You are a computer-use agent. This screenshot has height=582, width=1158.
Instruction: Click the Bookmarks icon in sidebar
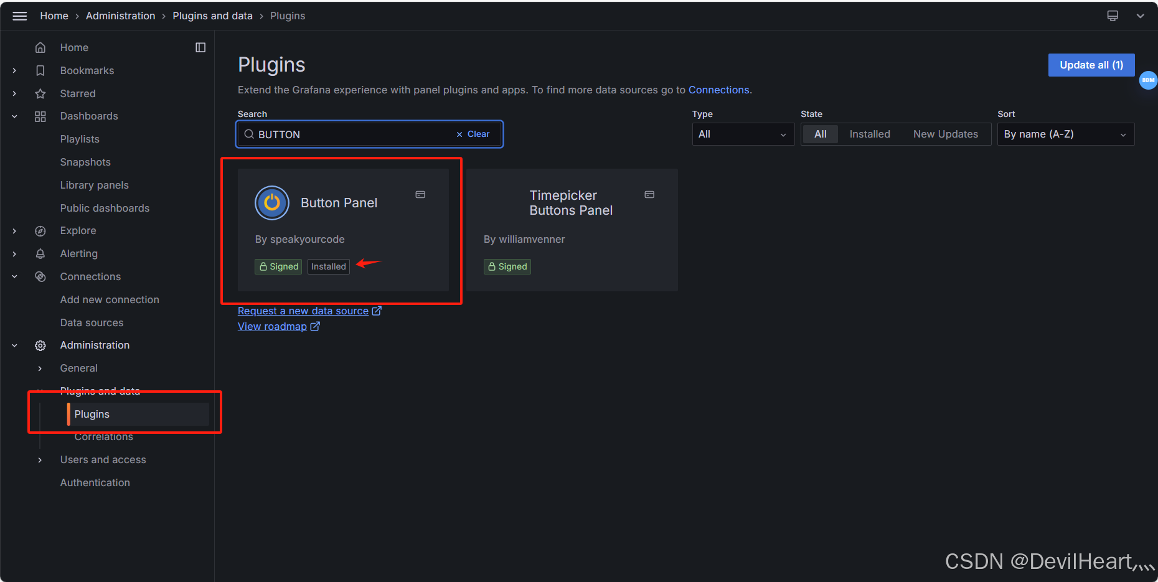coord(40,70)
